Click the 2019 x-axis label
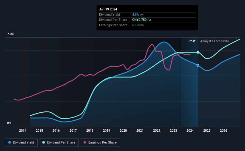Viewport: 245px width, 151px height. coord(107,130)
